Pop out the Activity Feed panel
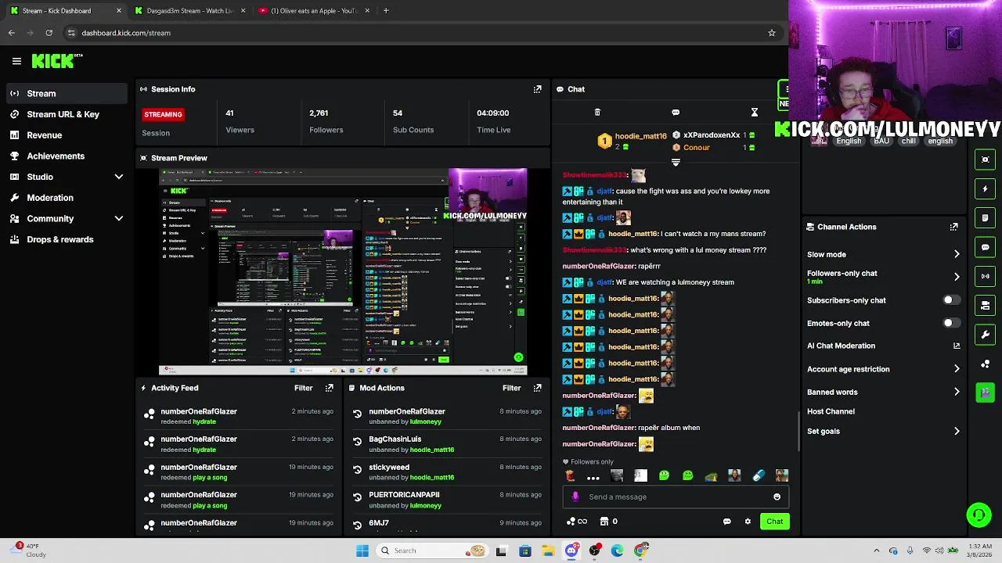Image resolution: width=1002 pixels, height=563 pixels. point(329,388)
